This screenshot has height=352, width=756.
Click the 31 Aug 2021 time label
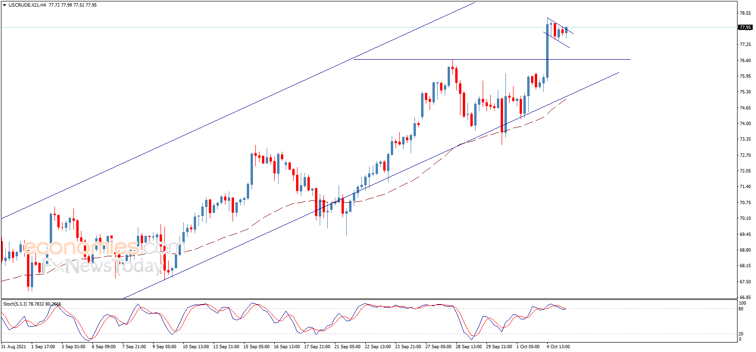14,347
